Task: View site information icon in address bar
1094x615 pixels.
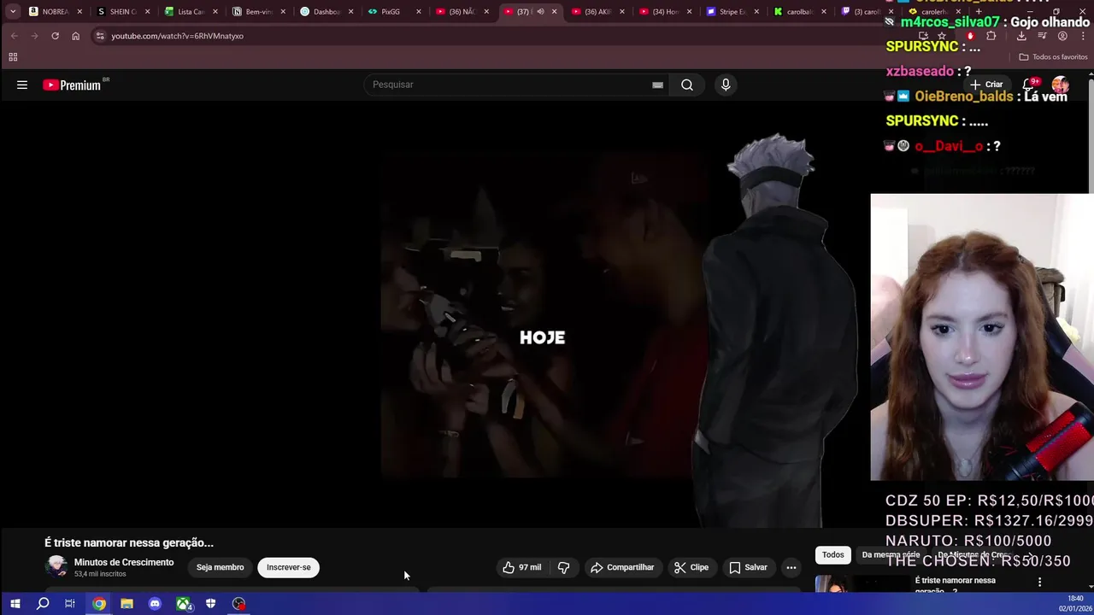Action: (x=100, y=36)
